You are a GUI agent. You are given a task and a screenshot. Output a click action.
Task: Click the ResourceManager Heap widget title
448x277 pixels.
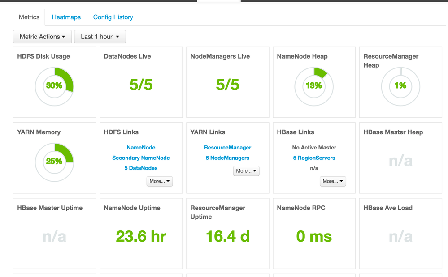tap(391, 61)
